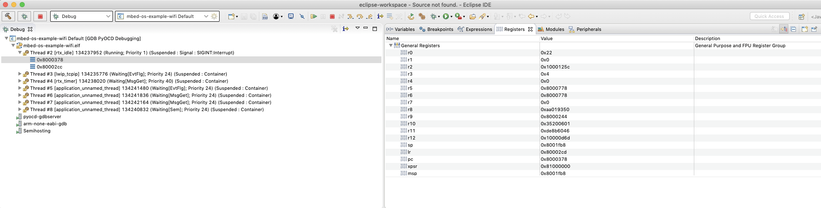
Task: Select arm-none-eabi-gdb process
Action: 45,124
